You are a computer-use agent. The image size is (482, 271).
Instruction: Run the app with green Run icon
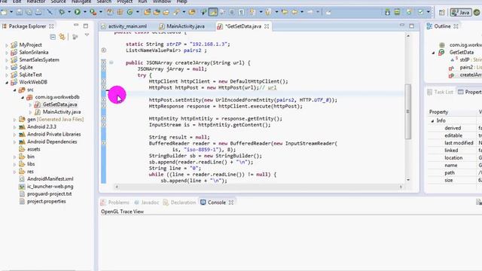pyautogui.click(x=78, y=12)
